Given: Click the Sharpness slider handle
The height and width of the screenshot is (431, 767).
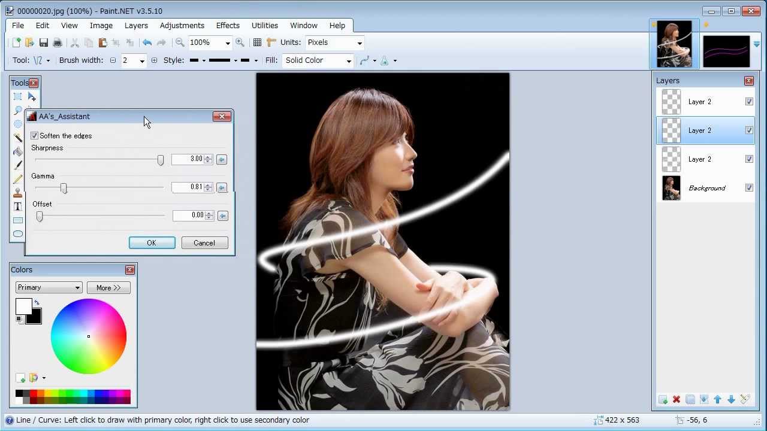Looking at the screenshot, I should tap(161, 160).
